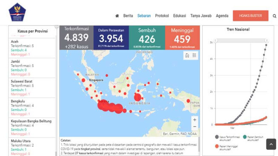278x156 pixels.
Task: Click the Singapore label on the map
Action: [96, 80]
